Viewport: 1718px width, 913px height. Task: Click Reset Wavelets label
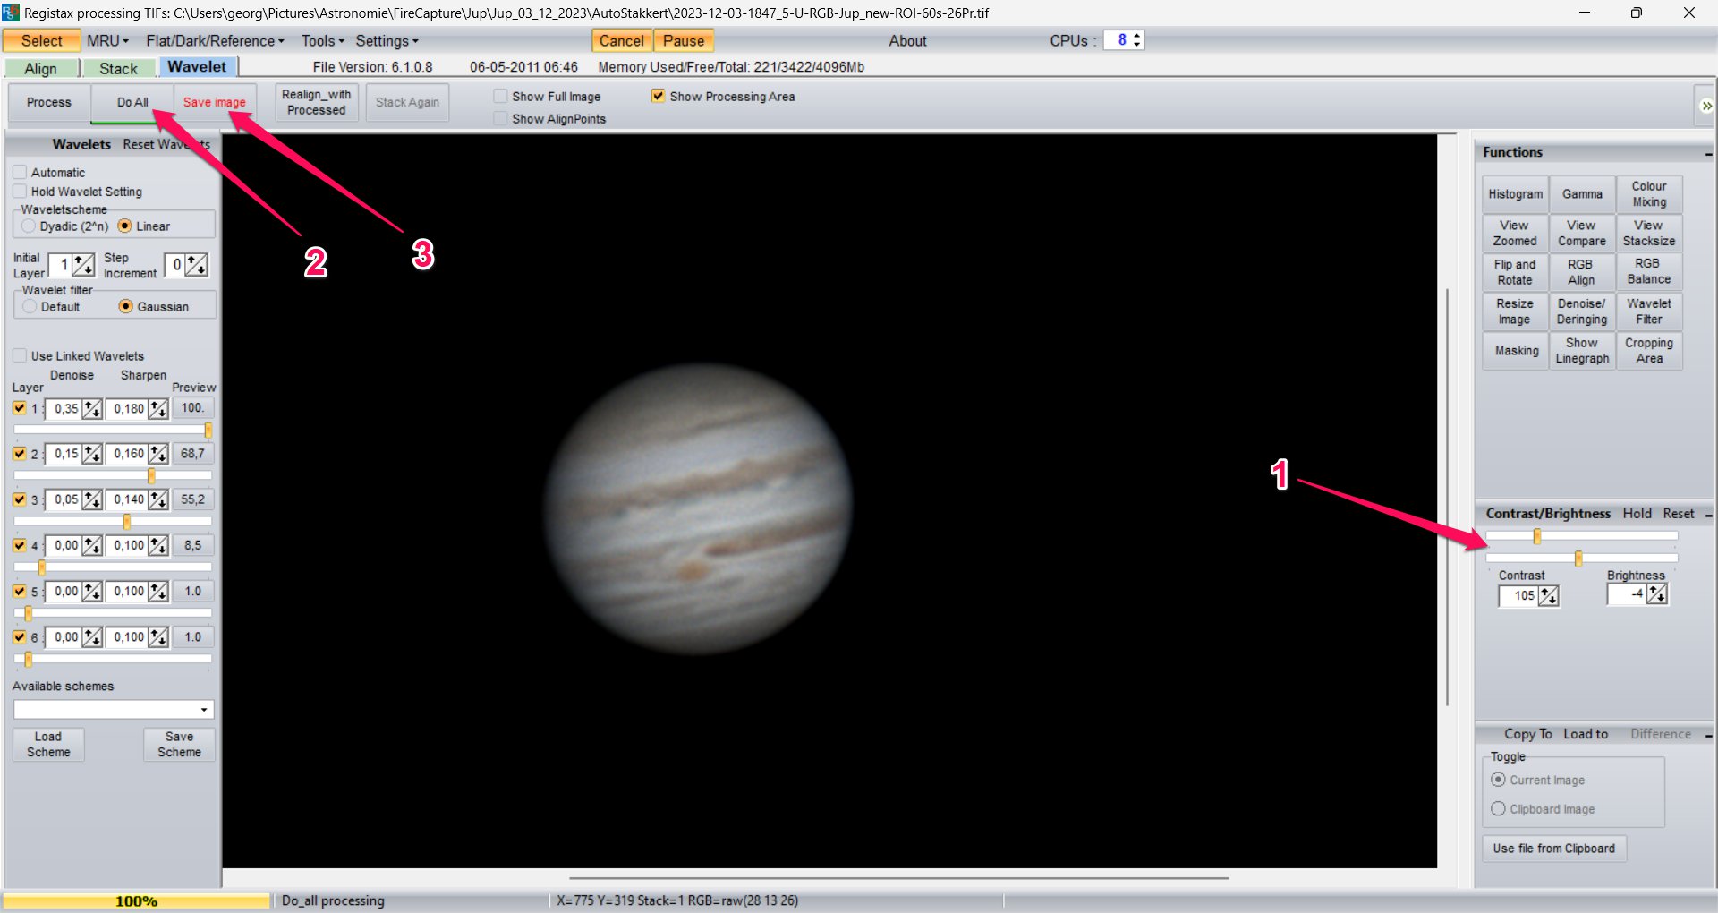coord(166,145)
